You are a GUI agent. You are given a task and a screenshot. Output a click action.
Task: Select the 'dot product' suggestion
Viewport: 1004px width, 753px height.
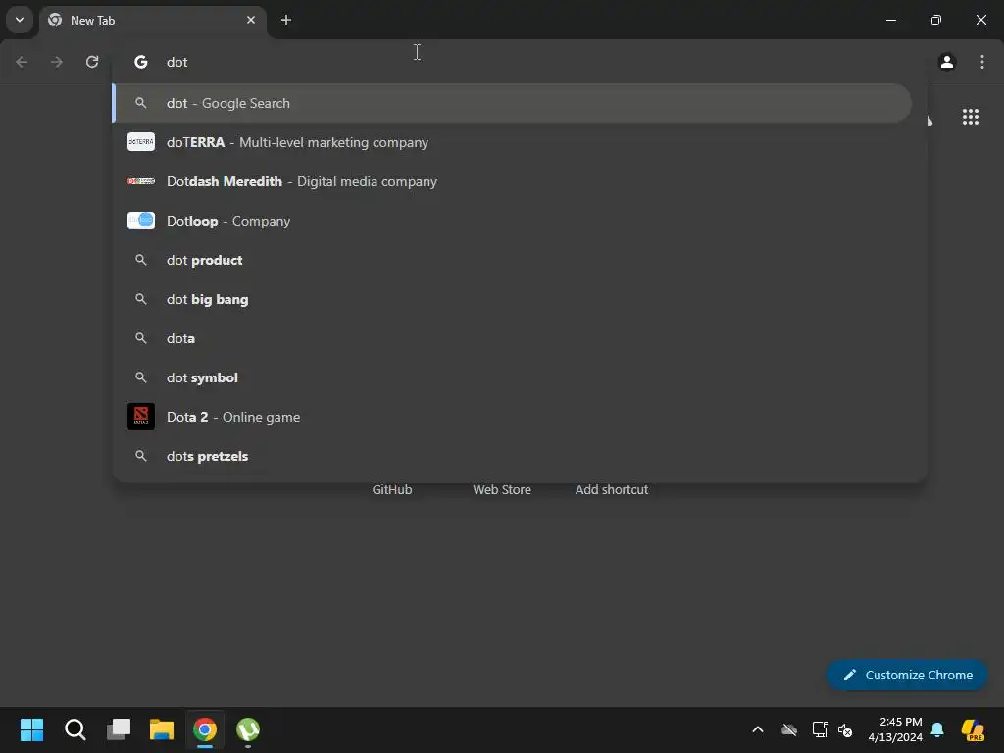click(512, 260)
